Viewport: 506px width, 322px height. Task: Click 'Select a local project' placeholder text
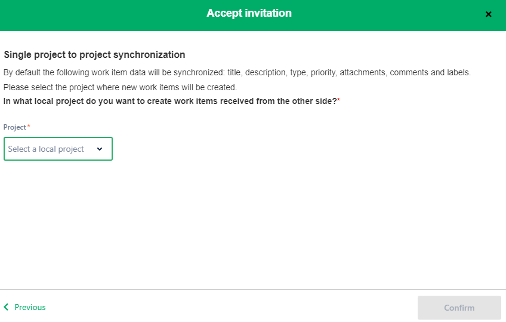click(46, 149)
